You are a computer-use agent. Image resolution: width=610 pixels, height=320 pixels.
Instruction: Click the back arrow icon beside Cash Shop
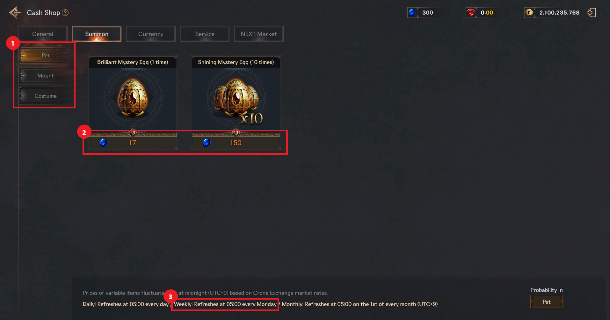click(15, 13)
